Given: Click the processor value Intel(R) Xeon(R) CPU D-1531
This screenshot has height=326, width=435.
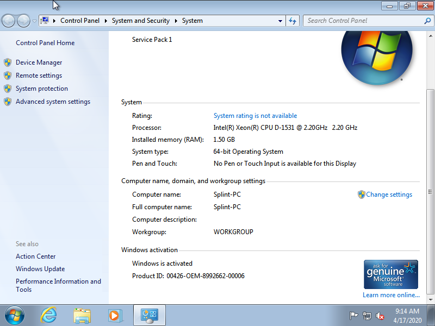Looking at the screenshot, I should pyautogui.click(x=285, y=128).
